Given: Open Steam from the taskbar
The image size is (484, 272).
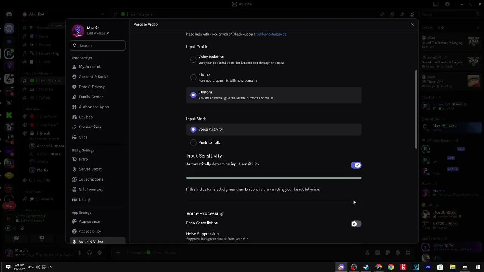Looking at the screenshot, I should point(366,267).
